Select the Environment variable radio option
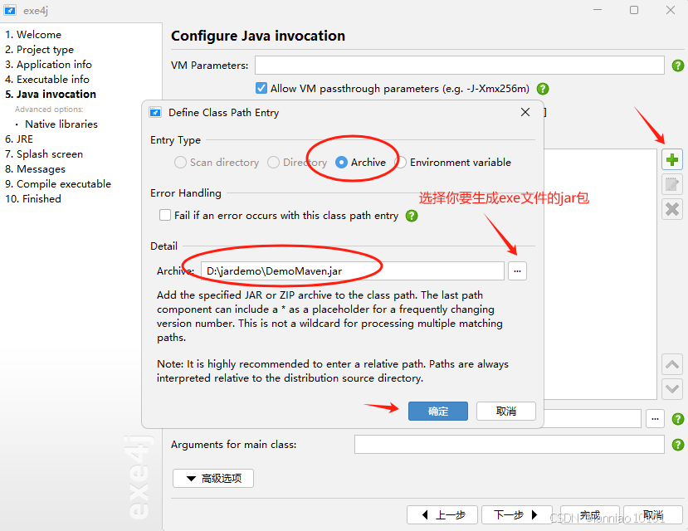The height and width of the screenshot is (531, 688). pyautogui.click(x=453, y=163)
